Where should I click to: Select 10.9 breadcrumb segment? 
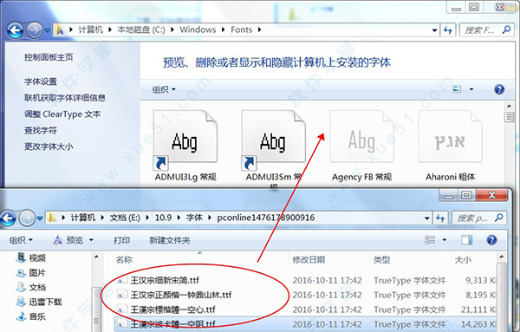tap(163, 218)
